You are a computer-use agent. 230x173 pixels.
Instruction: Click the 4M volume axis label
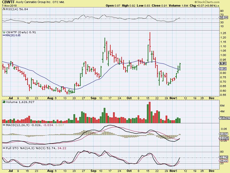pos(222,111)
